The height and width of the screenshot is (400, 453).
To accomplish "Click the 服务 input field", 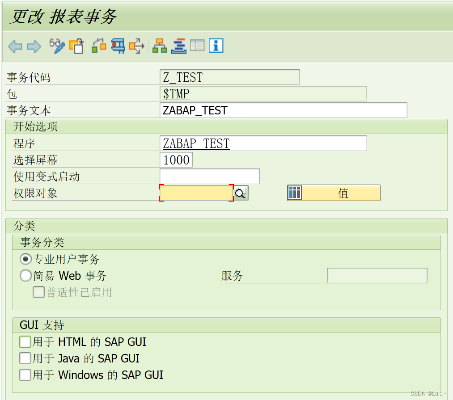I will (x=377, y=275).
